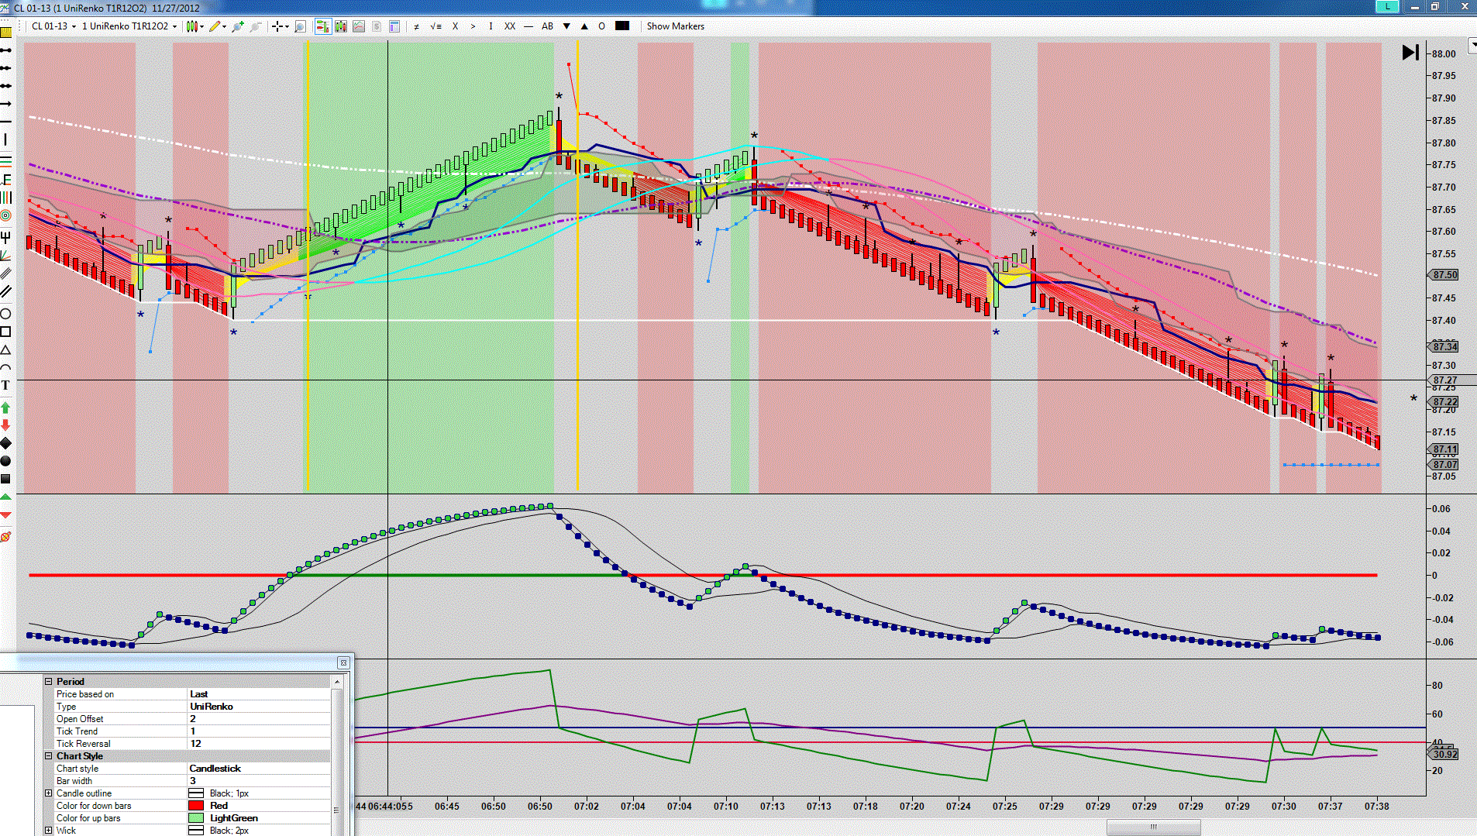Screen dimensions: 1477x836
Task: Click the square-root toolbar button
Action: click(x=436, y=26)
